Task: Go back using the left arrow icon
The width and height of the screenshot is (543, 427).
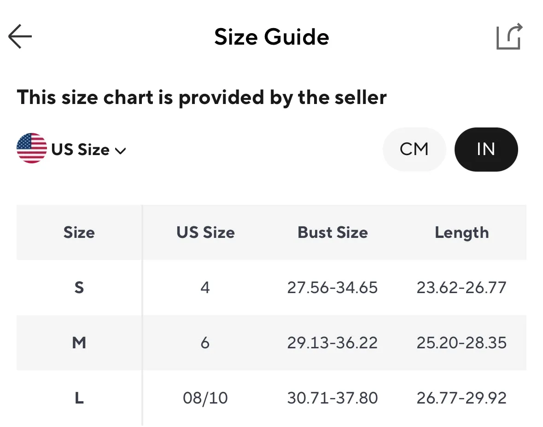Action: pyautogui.click(x=20, y=36)
